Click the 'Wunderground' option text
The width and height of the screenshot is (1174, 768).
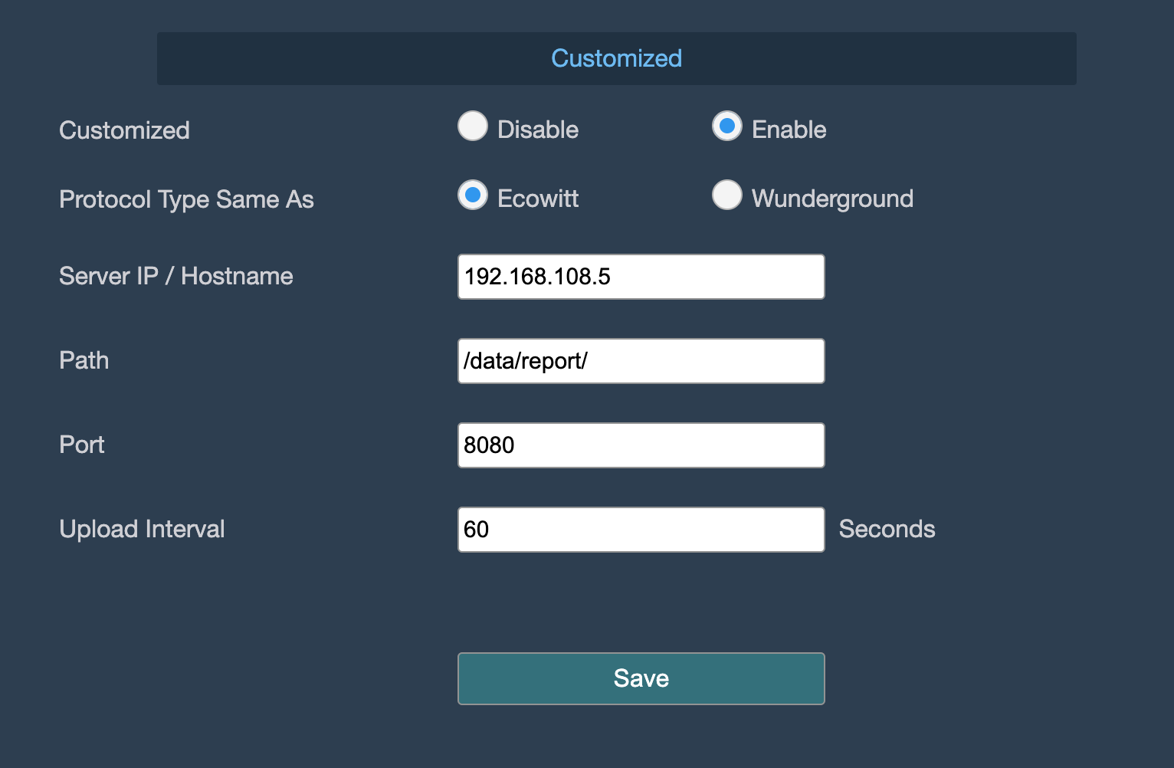coord(832,199)
